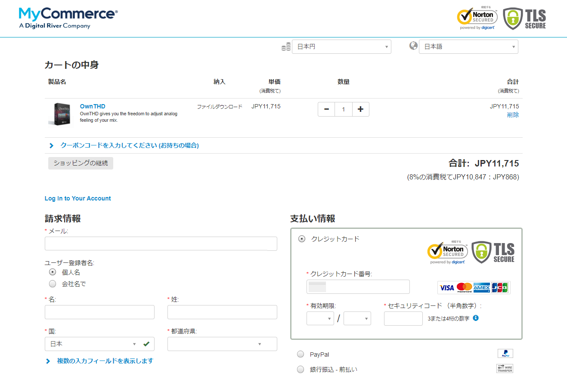Click the Mastercard logo

464,287
